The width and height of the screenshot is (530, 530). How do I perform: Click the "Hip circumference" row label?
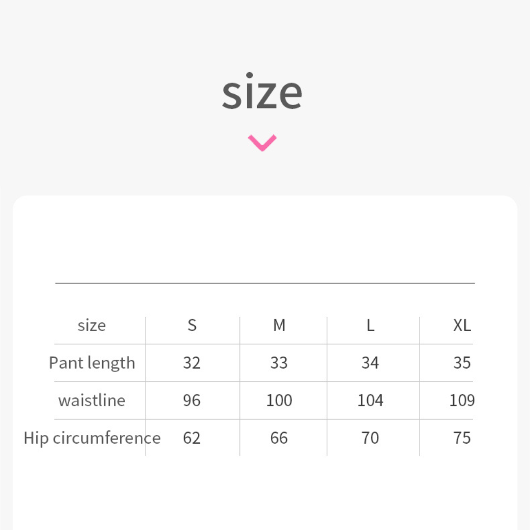tap(92, 438)
